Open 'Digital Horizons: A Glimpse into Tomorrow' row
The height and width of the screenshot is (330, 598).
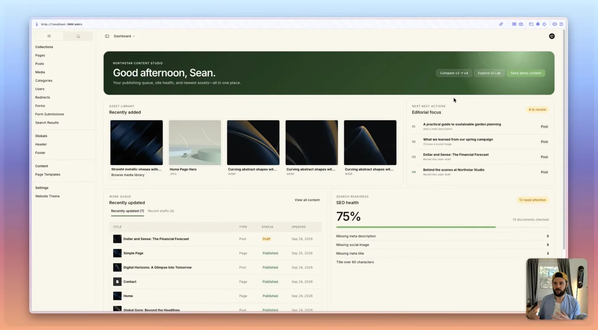(x=216, y=267)
